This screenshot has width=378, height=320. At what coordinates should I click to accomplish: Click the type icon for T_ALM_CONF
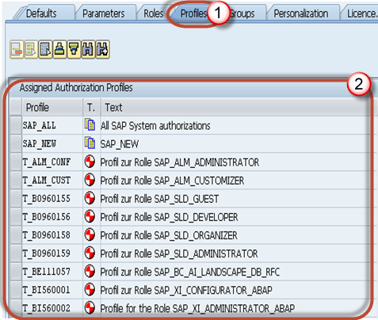tap(90, 162)
